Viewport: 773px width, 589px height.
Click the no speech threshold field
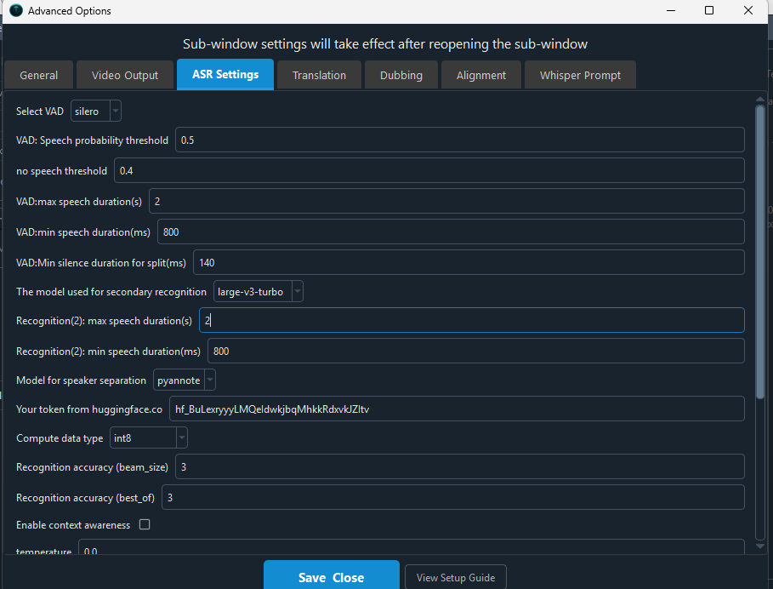coord(429,171)
